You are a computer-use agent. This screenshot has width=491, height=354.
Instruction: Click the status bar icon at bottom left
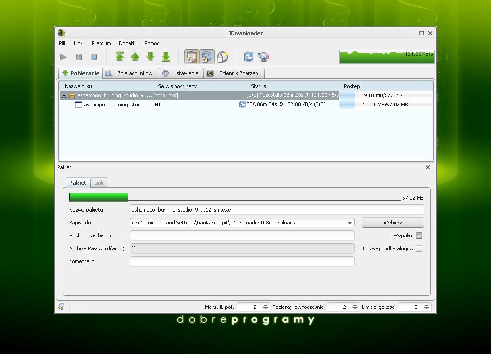click(x=61, y=307)
